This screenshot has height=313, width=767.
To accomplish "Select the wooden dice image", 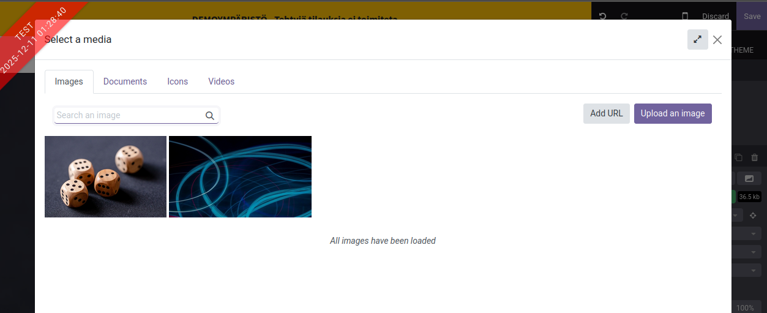I will coord(105,176).
